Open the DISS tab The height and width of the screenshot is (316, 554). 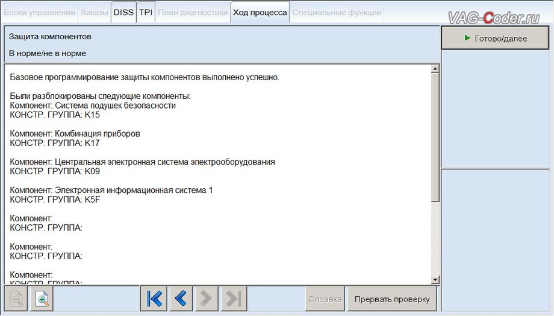click(123, 13)
